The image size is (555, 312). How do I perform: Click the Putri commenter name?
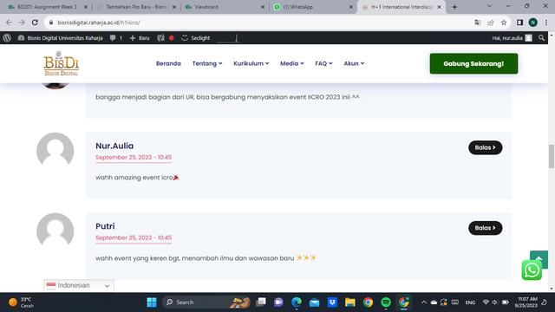point(105,226)
